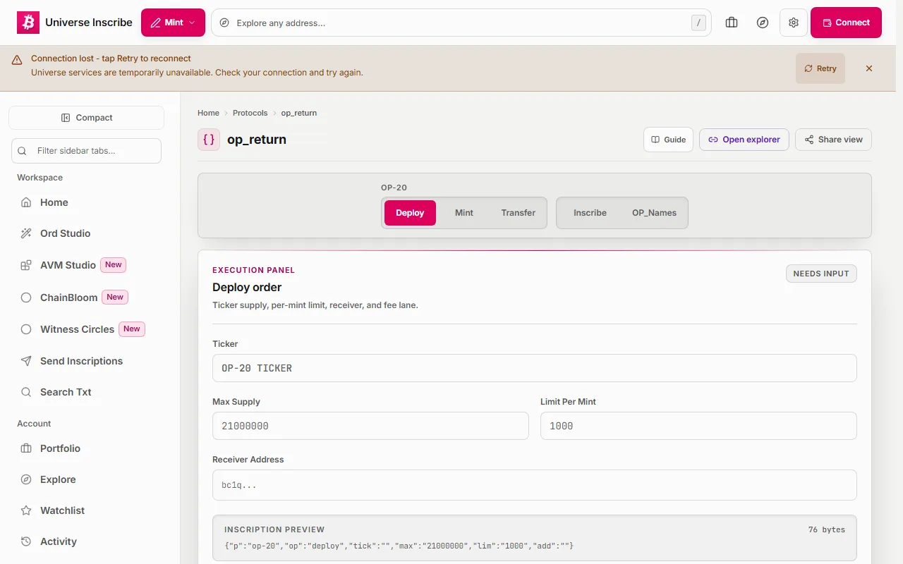903x564 pixels.
Task: Click the Send Inscriptions paper plane icon
Action: pyautogui.click(x=26, y=361)
